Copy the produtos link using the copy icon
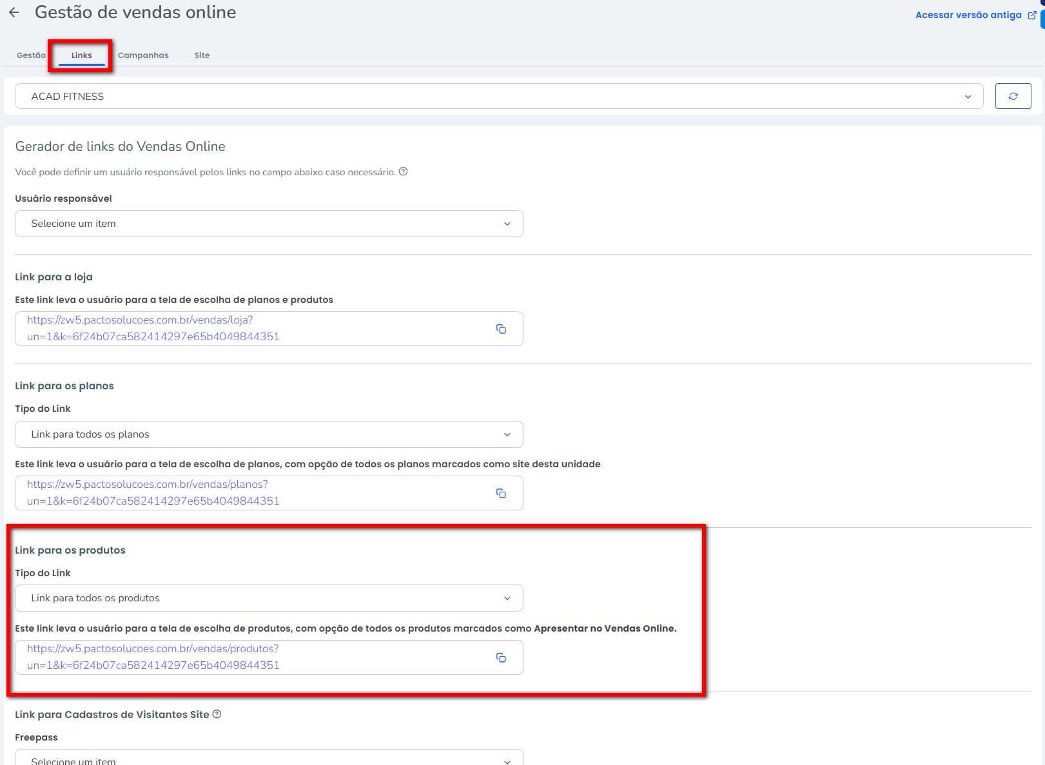1045x765 pixels. tap(501, 657)
